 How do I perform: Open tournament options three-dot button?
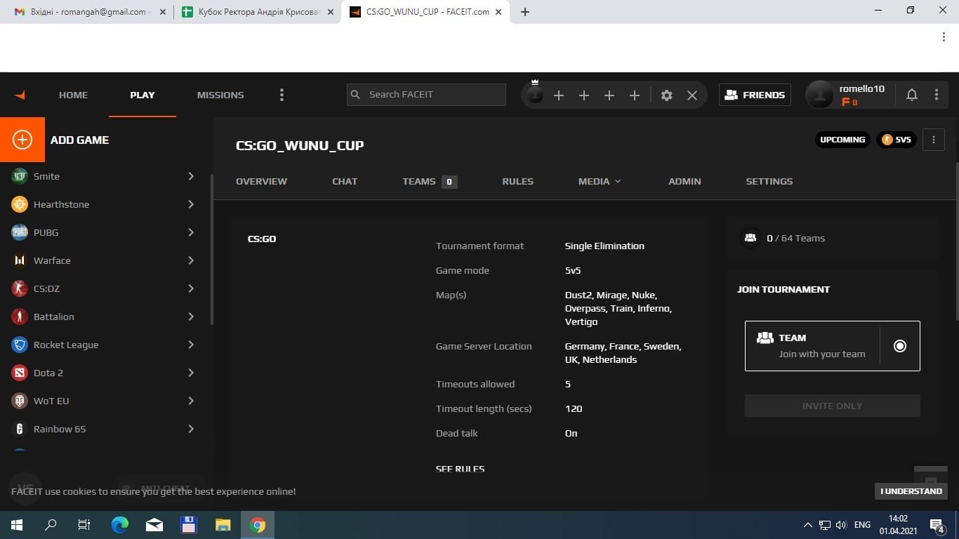tap(934, 140)
